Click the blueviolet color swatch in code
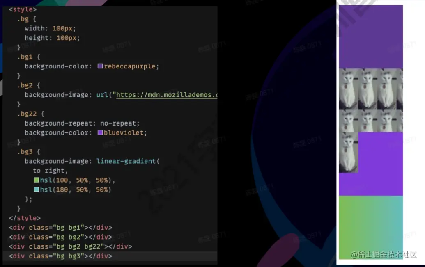Image resolution: width=425 pixels, height=267 pixels. (100, 132)
